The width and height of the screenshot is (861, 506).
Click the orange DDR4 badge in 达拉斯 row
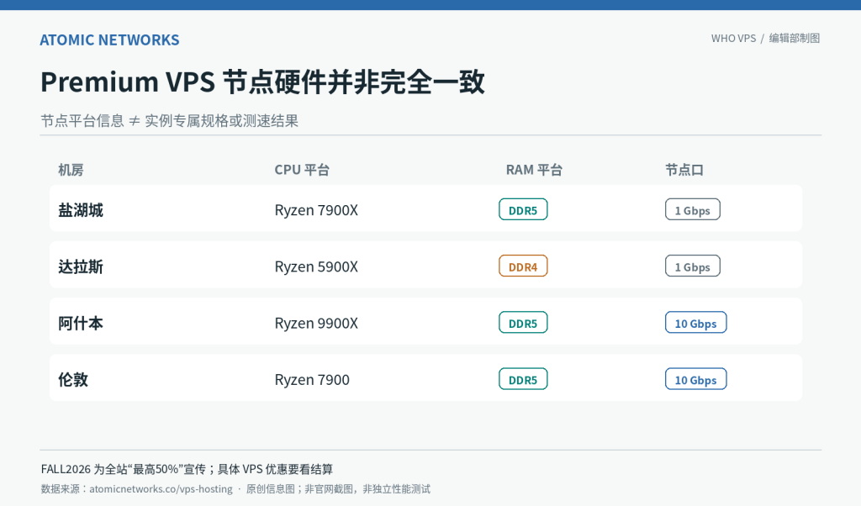click(x=523, y=266)
